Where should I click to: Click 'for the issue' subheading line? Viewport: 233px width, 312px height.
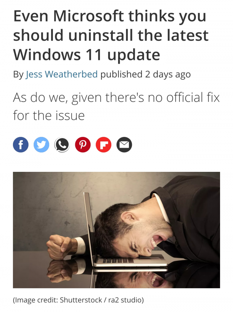(49, 116)
